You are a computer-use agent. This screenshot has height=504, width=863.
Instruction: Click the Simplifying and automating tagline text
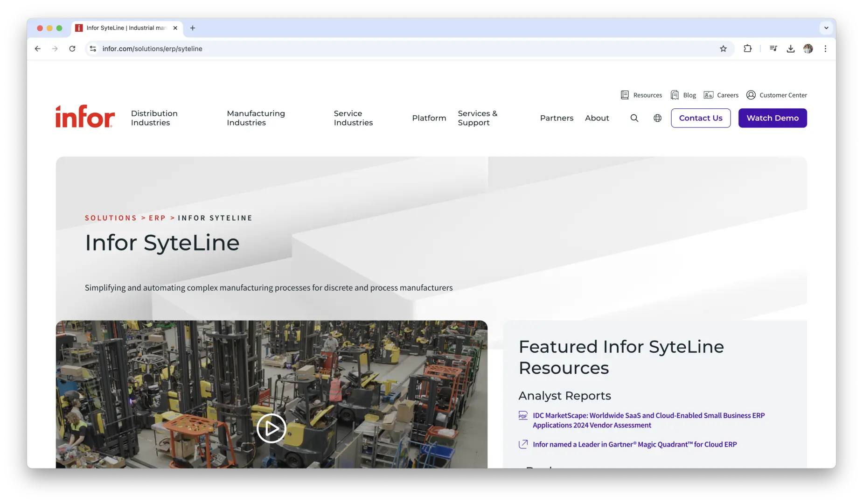pyautogui.click(x=269, y=287)
